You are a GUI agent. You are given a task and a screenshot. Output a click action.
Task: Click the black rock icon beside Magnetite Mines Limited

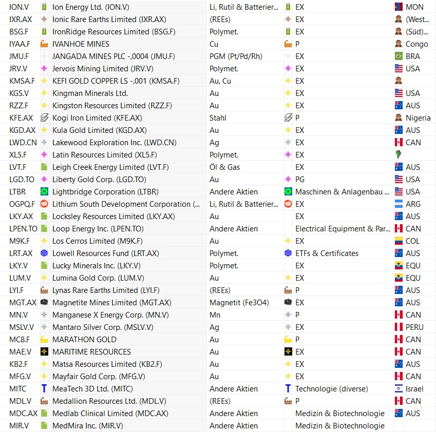pyautogui.click(x=44, y=302)
